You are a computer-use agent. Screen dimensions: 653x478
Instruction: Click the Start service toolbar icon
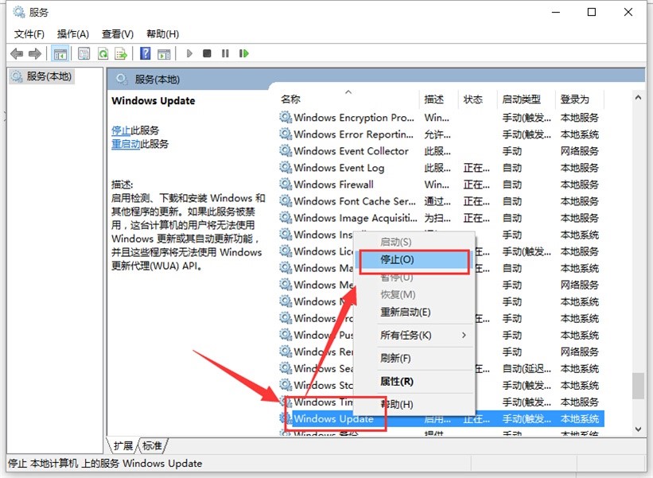tap(189, 53)
